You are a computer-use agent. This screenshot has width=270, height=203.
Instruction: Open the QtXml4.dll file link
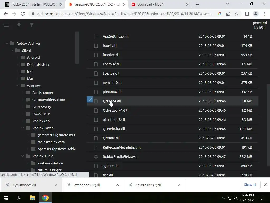pyautogui.click(x=111, y=138)
